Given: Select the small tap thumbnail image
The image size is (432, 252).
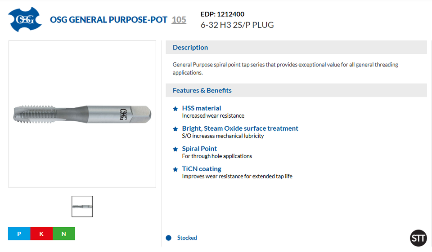Looking at the screenshot, I should pos(82,207).
